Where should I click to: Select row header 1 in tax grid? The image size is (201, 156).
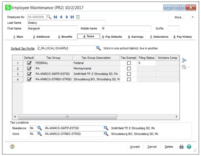point(18,63)
